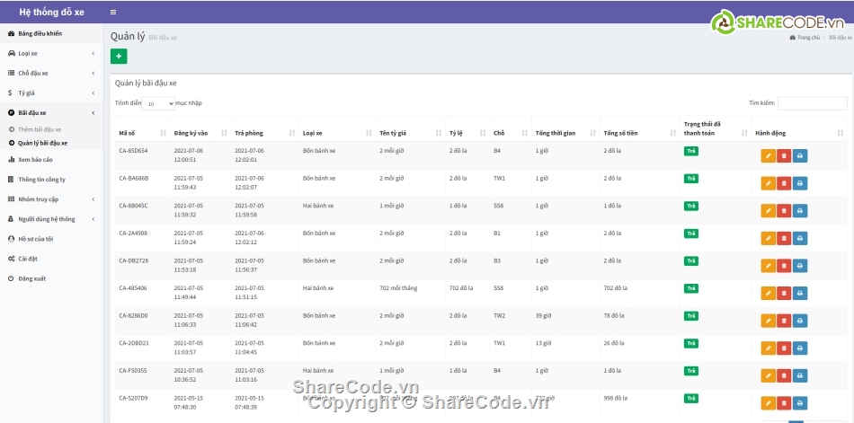Edit record CA-BA686B with pencil icon
The width and height of the screenshot is (854, 423).
(x=768, y=183)
